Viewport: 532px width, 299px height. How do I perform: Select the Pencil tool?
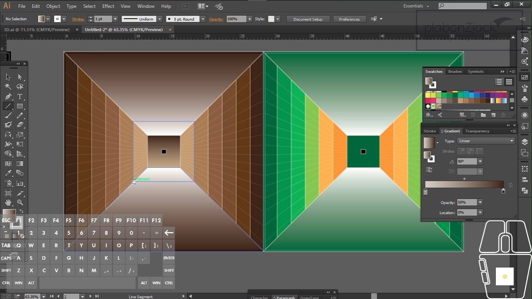click(20, 115)
